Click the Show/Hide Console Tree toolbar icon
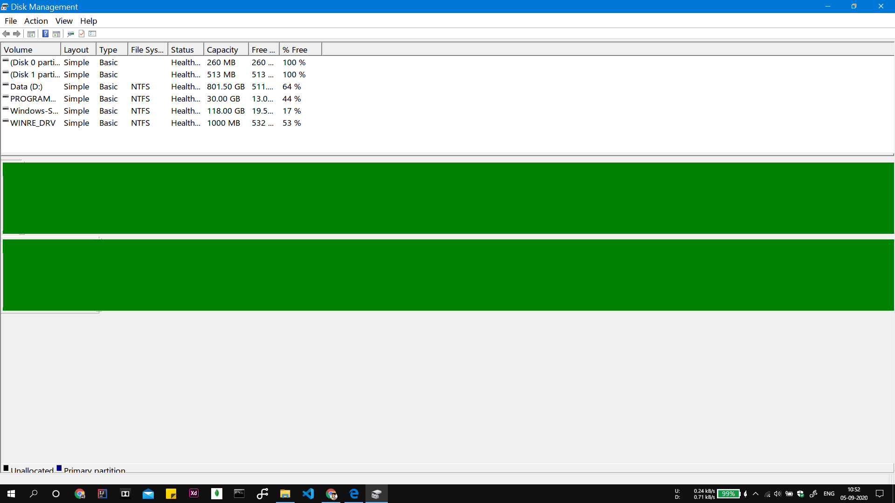 [31, 34]
